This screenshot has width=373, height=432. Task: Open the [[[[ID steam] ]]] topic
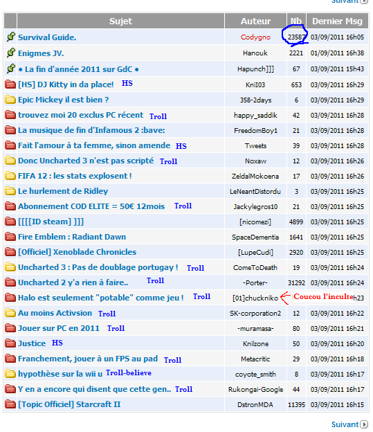(51, 222)
